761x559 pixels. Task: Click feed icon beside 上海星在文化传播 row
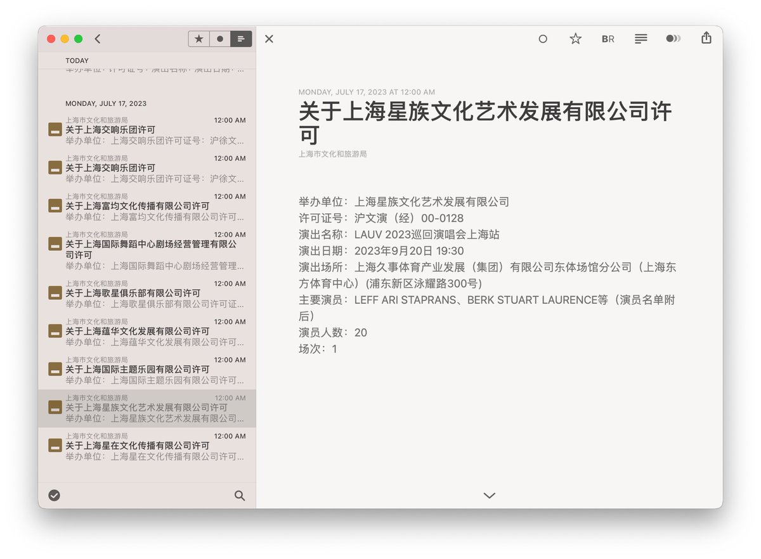tap(55, 446)
